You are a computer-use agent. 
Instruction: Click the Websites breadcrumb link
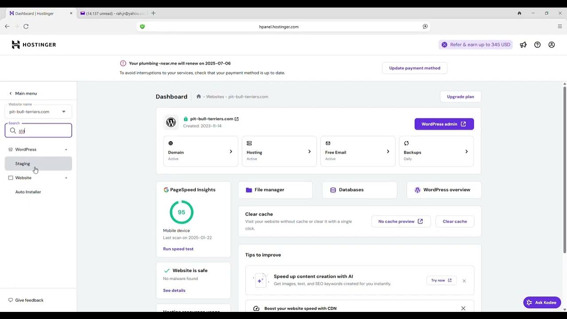coord(215,97)
